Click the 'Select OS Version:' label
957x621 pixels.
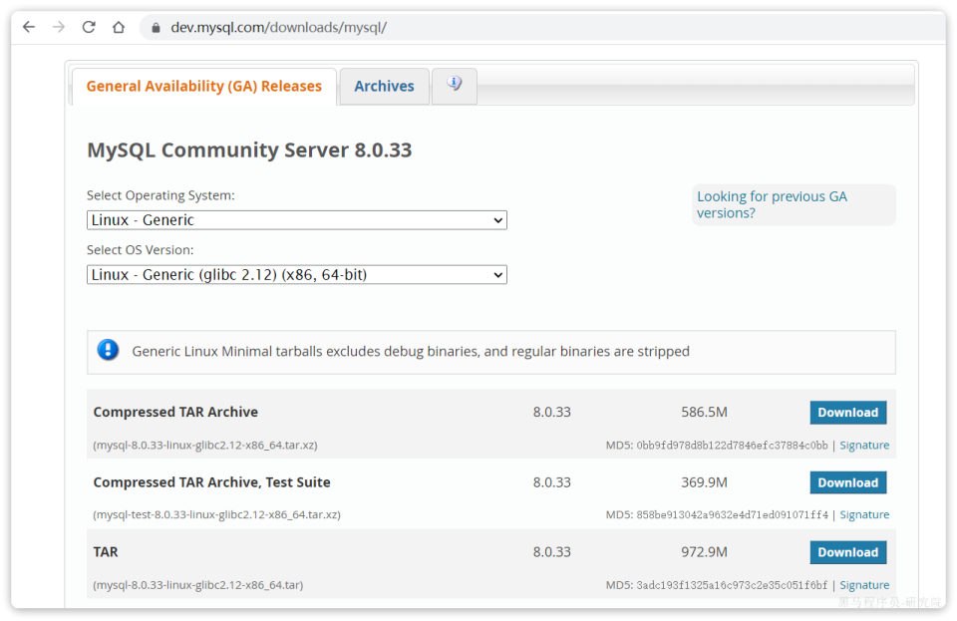[140, 250]
